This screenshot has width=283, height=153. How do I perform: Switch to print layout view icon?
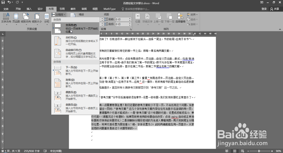coord(235,151)
